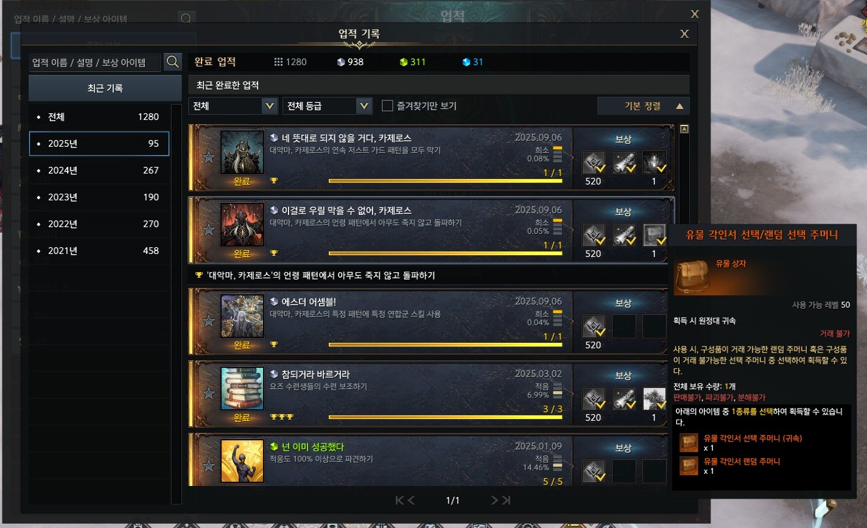Go to previous page with left arrow
This screenshot has width=867, height=528.
pyautogui.click(x=411, y=500)
